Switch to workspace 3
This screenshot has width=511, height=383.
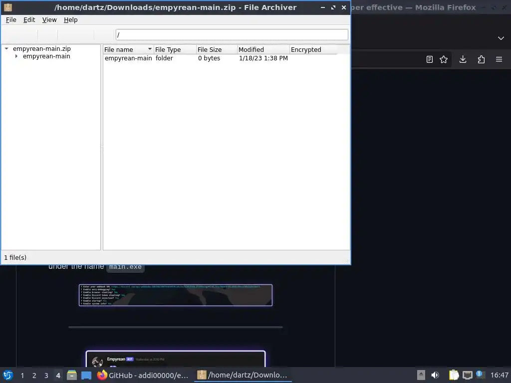pos(46,376)
